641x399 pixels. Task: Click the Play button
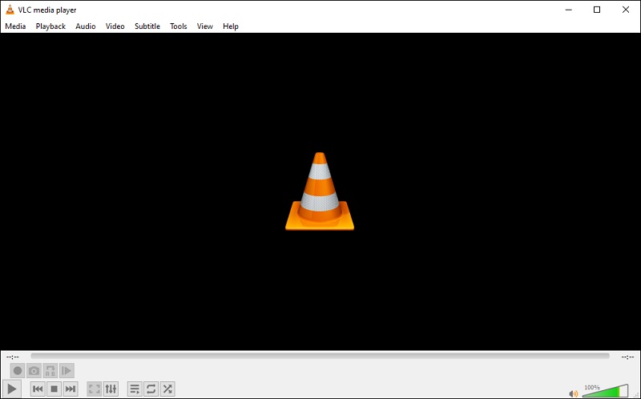click(12, 389)
